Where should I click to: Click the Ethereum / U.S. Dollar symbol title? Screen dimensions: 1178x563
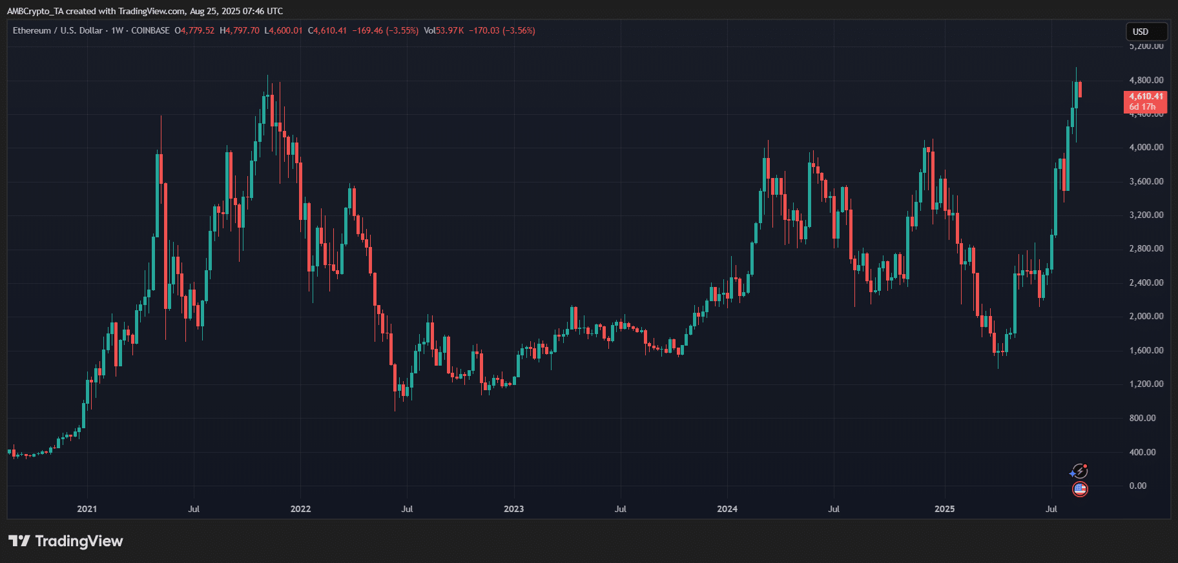(57, 30)
